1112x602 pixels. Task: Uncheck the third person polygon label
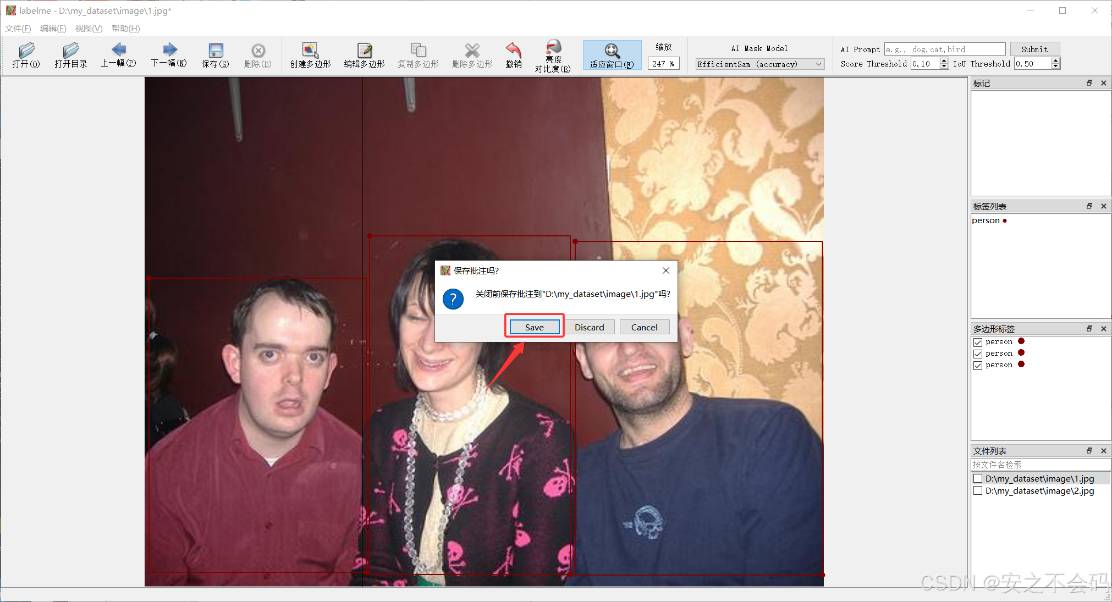click(x=978, y=365)
